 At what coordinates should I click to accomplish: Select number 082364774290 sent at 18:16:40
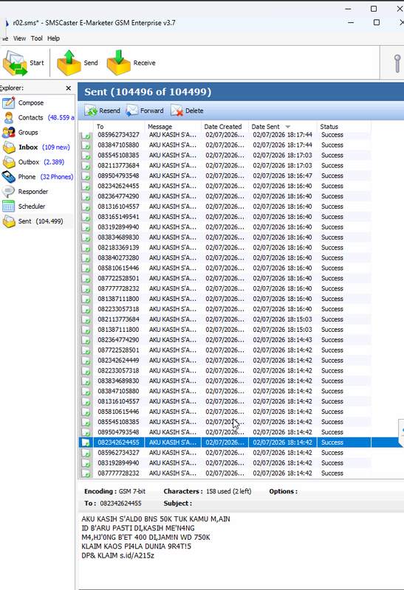(x=118, y=196)
